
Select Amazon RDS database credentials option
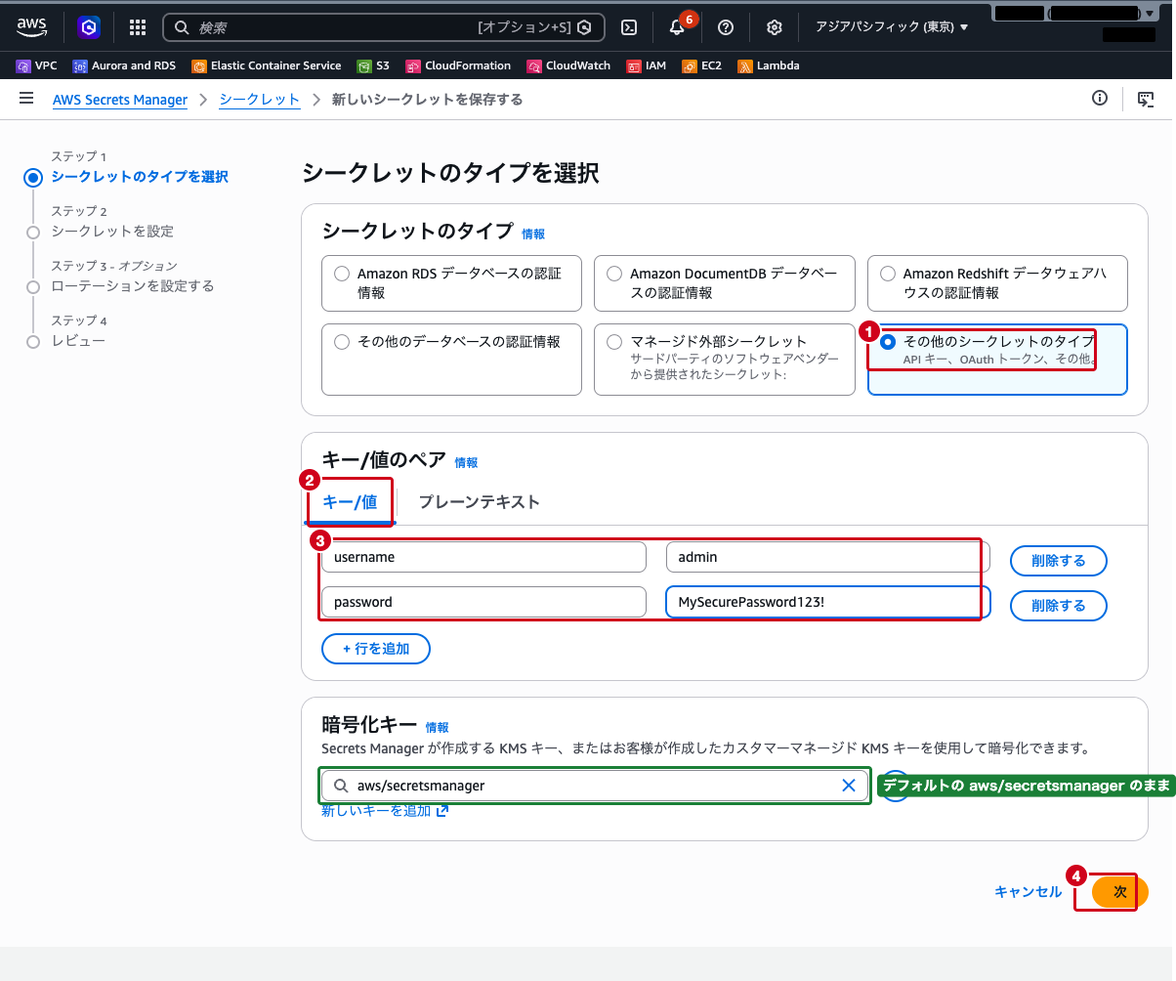(451, 283)
